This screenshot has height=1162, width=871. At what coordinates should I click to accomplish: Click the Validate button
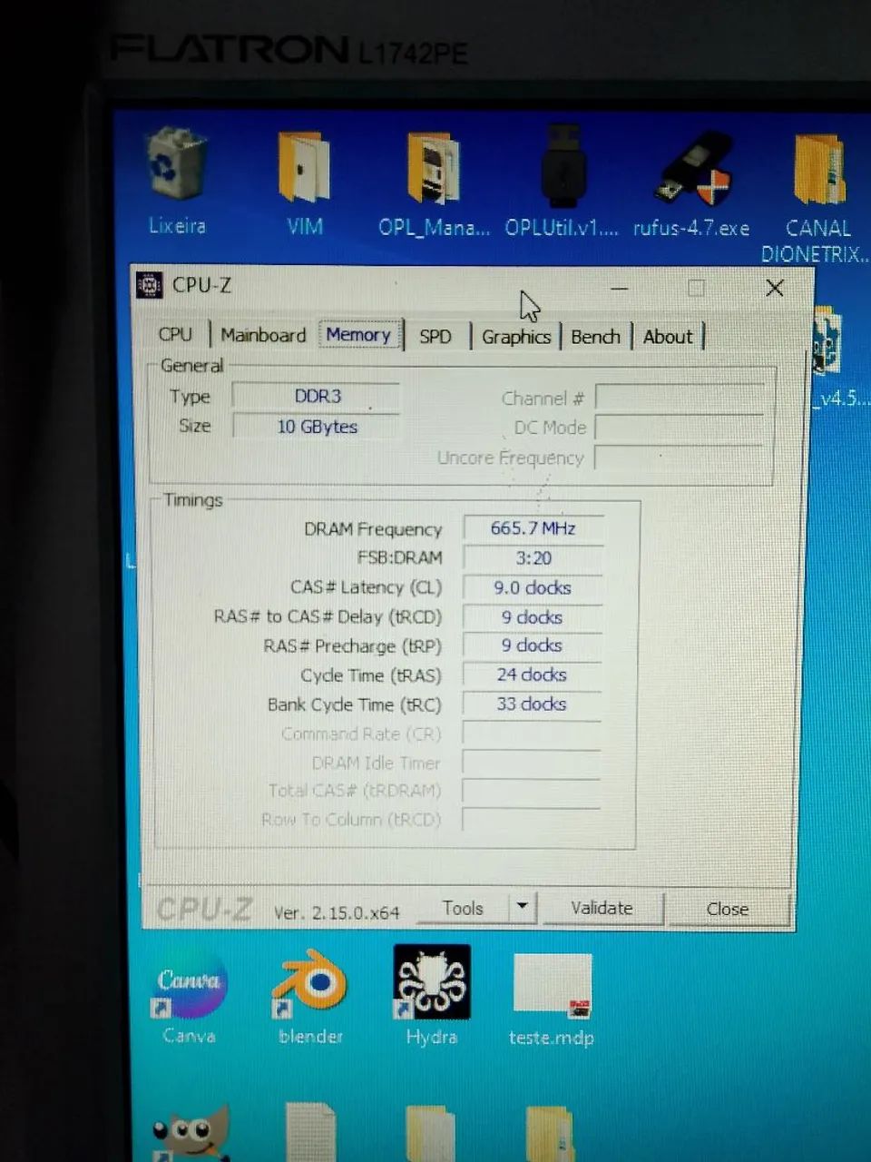pyautogui.click(x=602, y=908)
